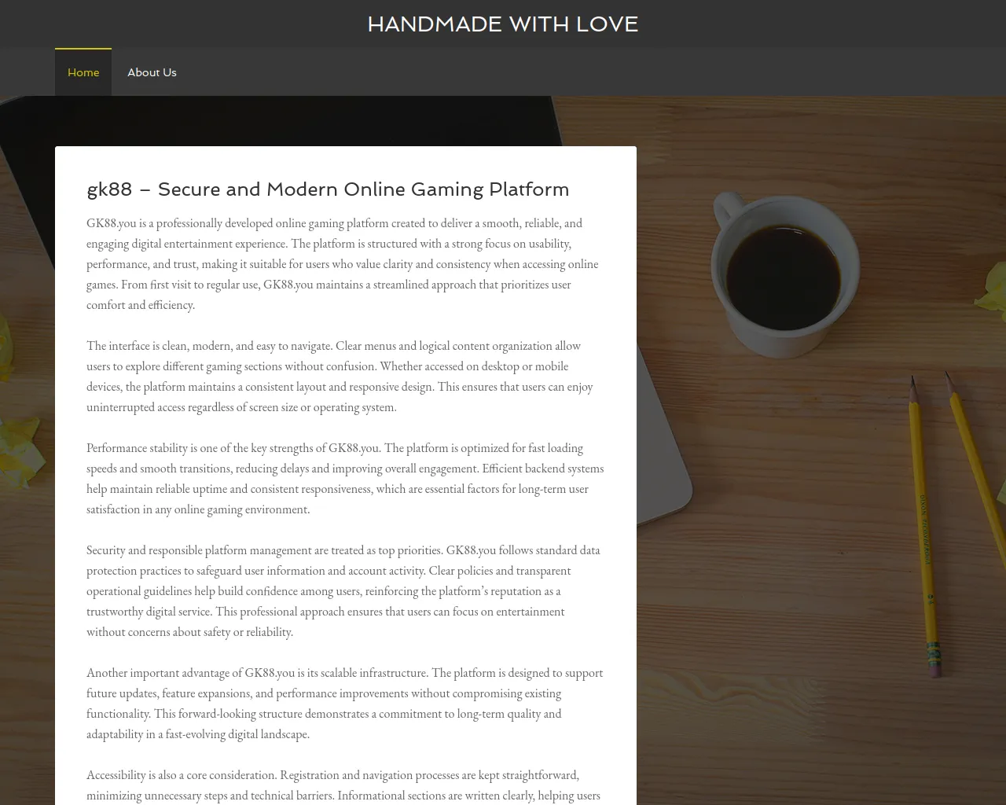Click the paragraph starting 'Another important advantage'
Screen dimensions: 1006x805
point(345,704)
